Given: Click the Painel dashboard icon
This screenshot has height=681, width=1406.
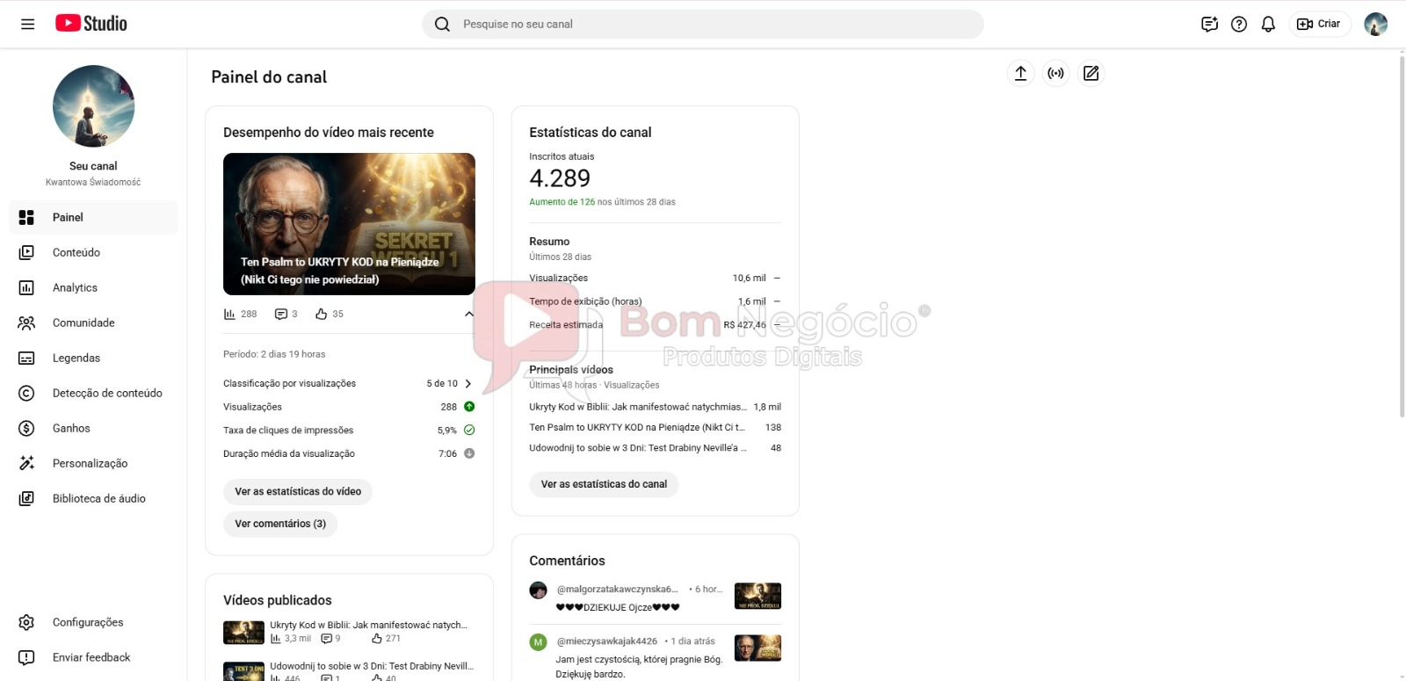Looking at the screenshot, I should click(26, 217).
